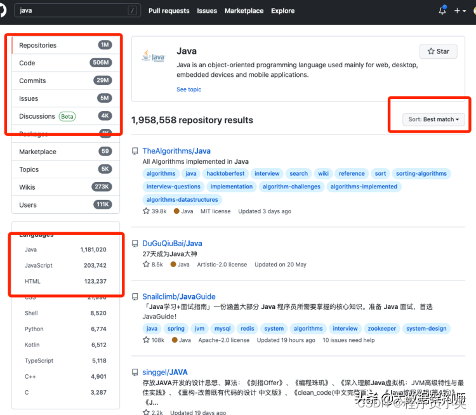Click the spring topic tag

point(176,329)
